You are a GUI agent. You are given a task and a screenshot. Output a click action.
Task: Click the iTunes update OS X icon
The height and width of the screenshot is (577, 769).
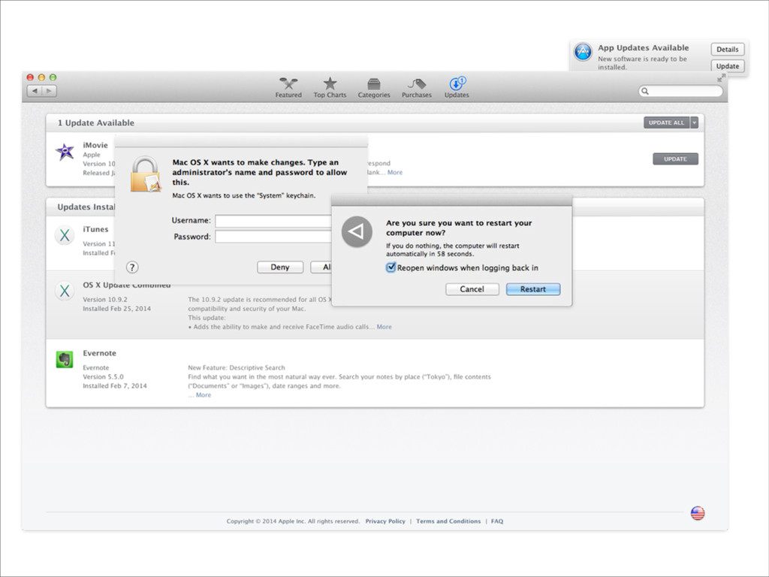[65, 235]
